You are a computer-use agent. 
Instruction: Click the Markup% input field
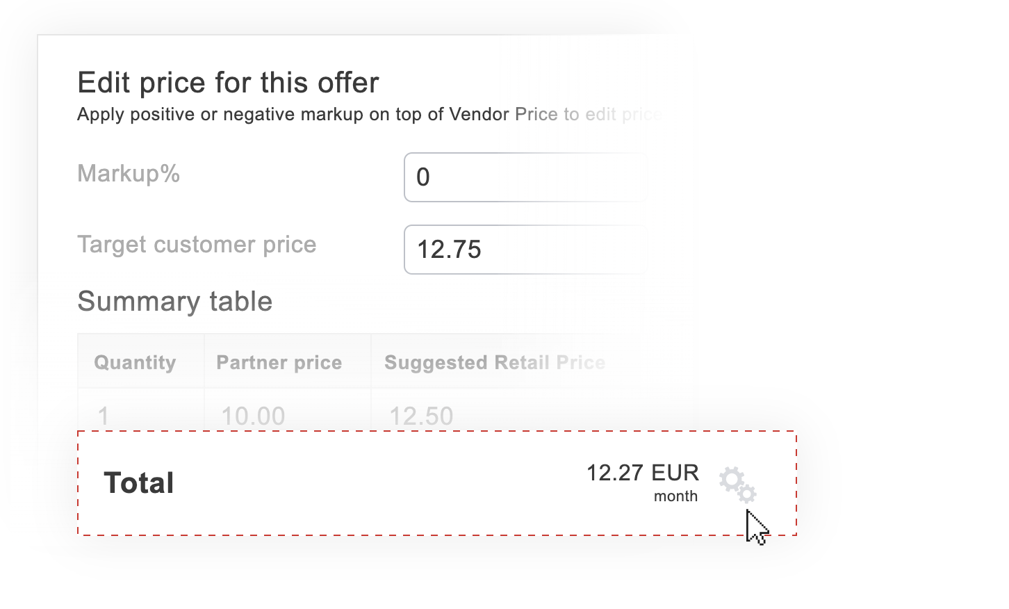pos(525,177)
